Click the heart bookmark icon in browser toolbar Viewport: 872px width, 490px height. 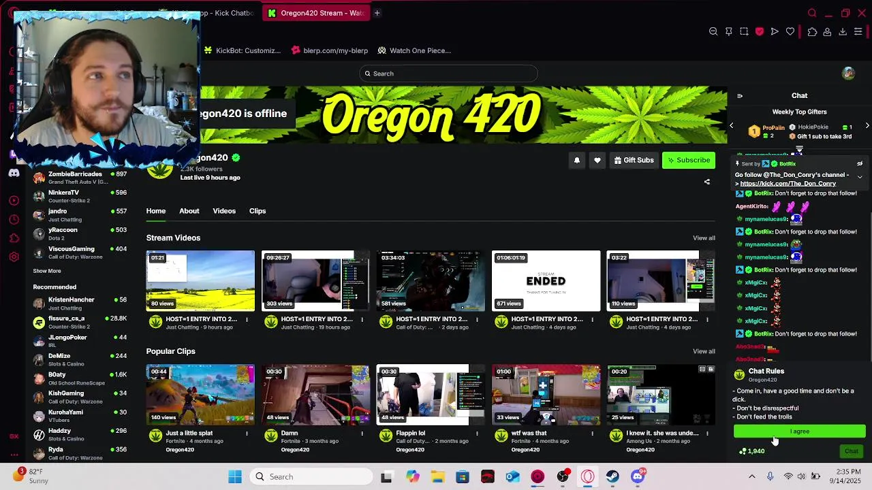point(790,31)
